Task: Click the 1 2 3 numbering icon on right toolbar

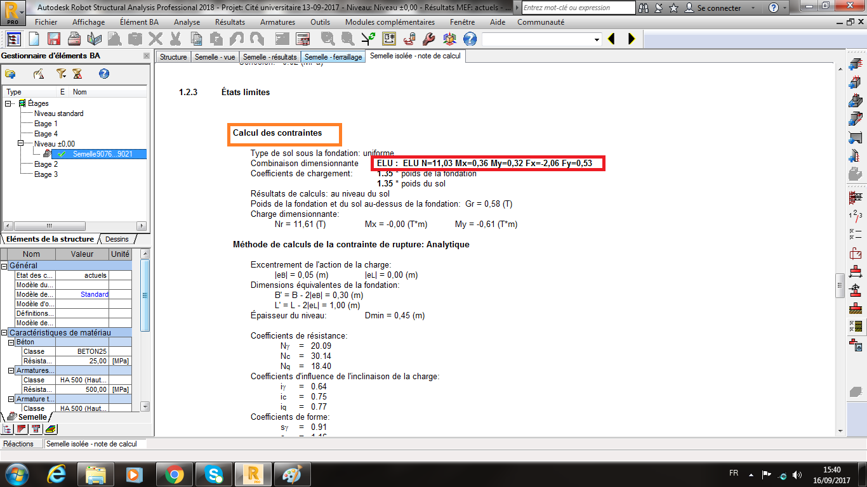Action: coord(856,216)
